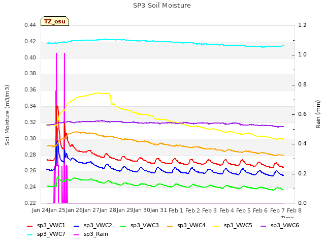Viewport: 325px width, 244px height.
Task: Click the Jan 30 date label
Action: 142,210
